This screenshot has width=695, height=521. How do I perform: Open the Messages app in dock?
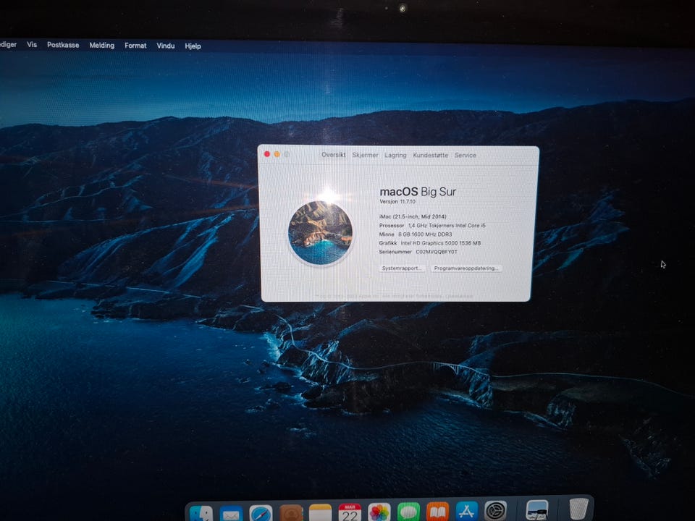click(x=408, y=512)
